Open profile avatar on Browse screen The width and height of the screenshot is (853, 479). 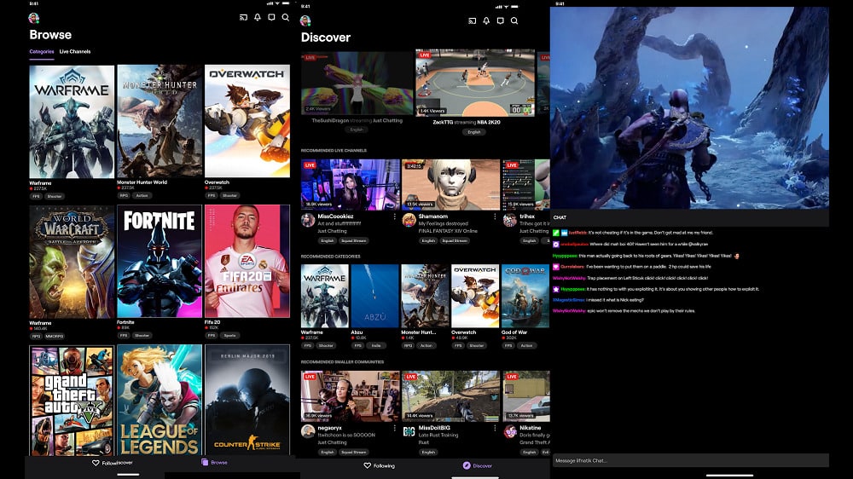(x=34, y=18)
